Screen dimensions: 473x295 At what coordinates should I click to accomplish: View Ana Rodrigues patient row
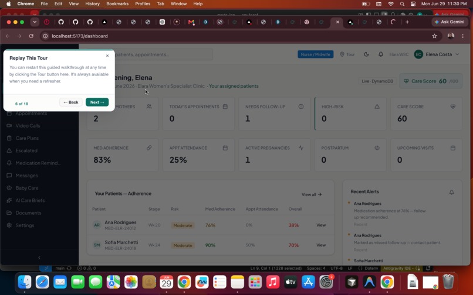click(321, 225)
